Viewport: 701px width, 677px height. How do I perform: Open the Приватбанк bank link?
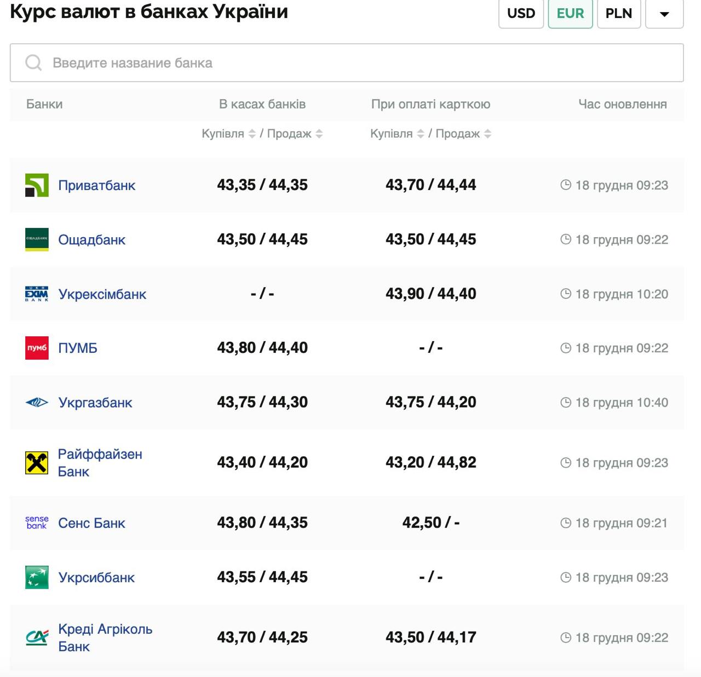(96, 185)
